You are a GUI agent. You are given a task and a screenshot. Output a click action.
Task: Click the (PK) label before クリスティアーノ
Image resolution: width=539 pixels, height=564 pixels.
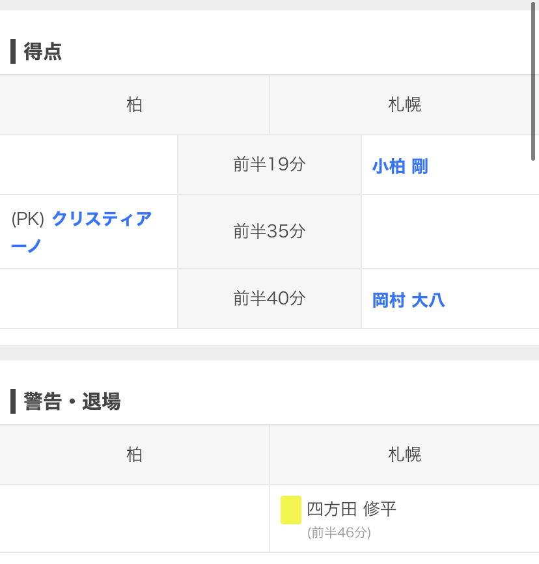coord(28,220)
